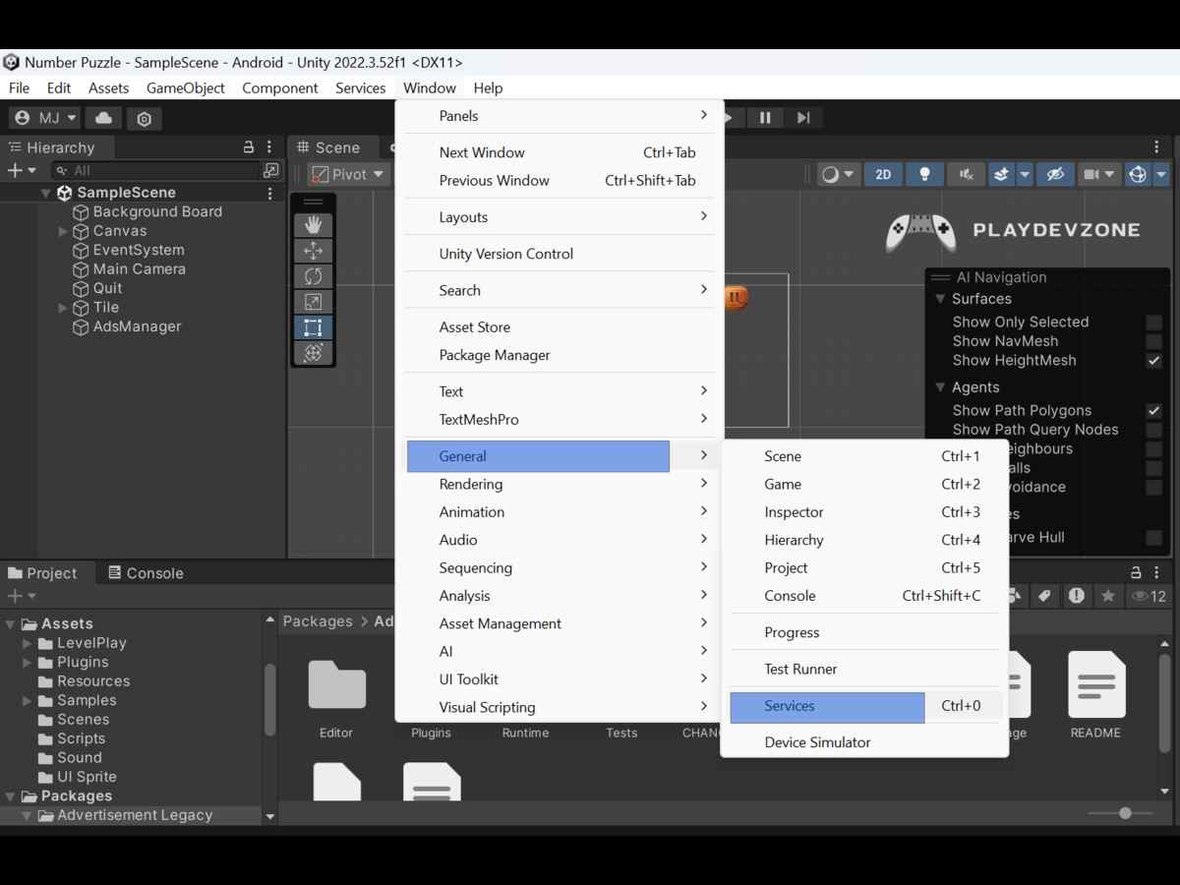Collapse the Assets folder tree

point(10,623)
